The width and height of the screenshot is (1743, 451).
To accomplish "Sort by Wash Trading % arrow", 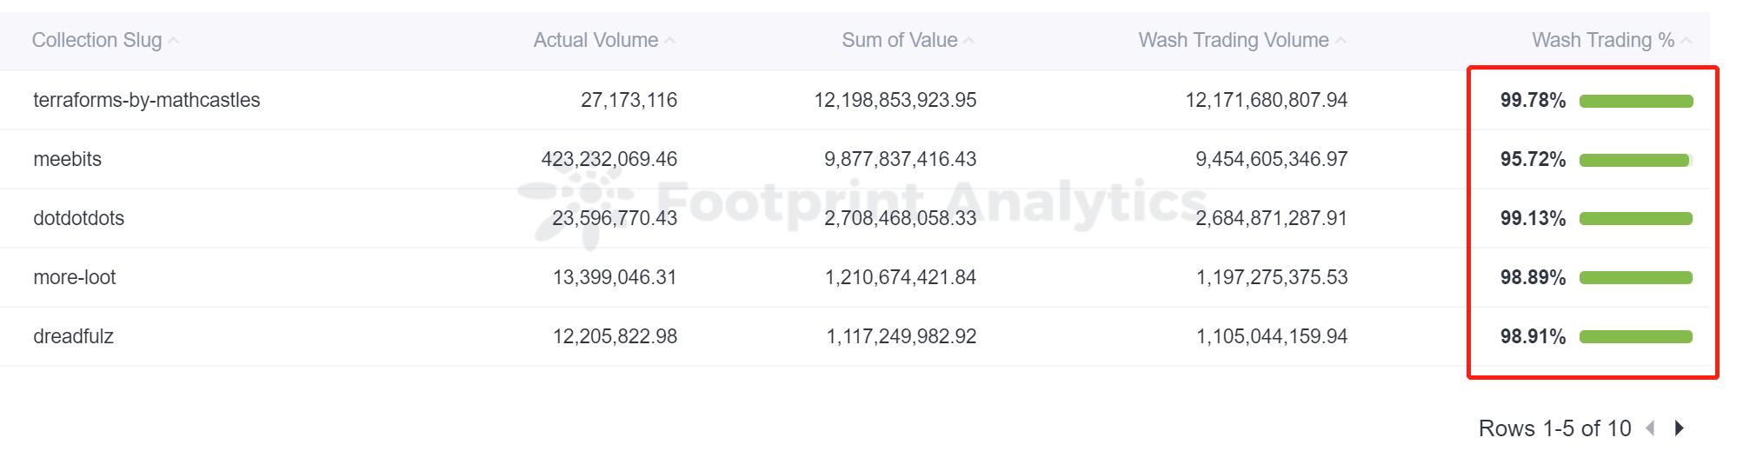I will pyautogui.click(x=1686, y=41).
